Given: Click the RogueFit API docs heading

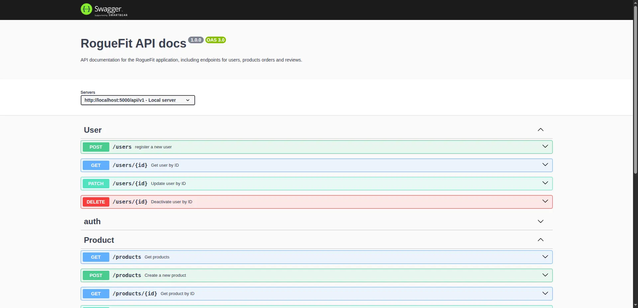Looking at the screenshot, I should (133, 44).
